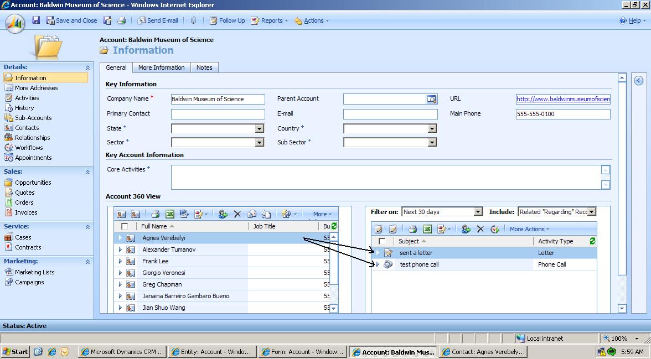The image size is (651, 359).
Task: Refresh activities list with the green refresh icon
Action: tap(591, 241)
